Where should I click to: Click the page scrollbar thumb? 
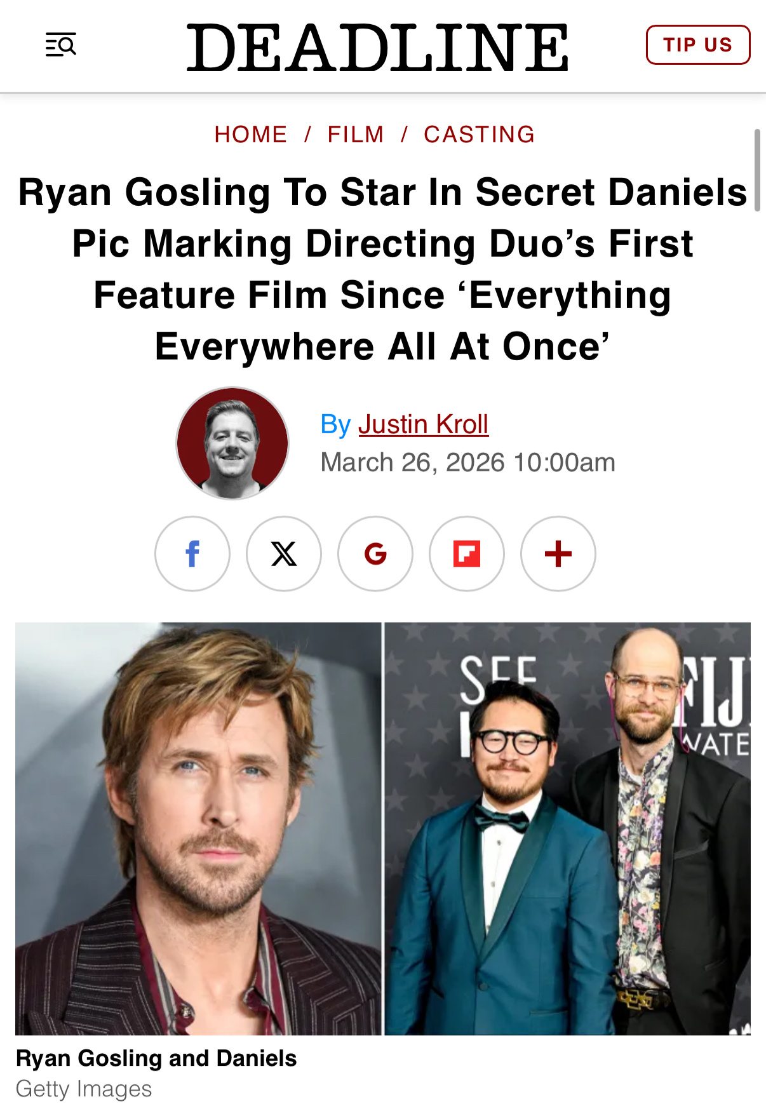coord(757,170)
